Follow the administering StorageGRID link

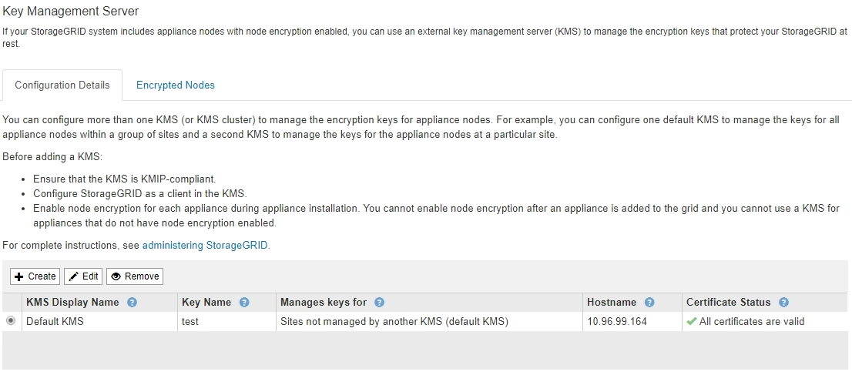coord(206,246)
